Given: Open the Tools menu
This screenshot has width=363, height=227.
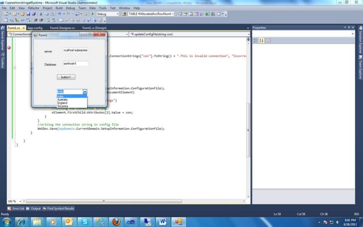Looking at the screenshot, I should (x=103, y=8).
